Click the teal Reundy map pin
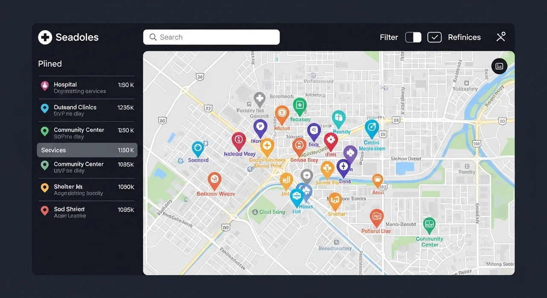Screen dimensions: 547x298 [338, 119]
